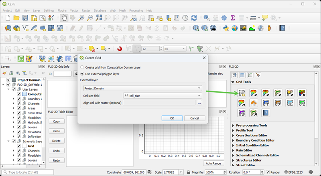Click the Identify Features tool
The image size is (321, 176).
[207, 18]
